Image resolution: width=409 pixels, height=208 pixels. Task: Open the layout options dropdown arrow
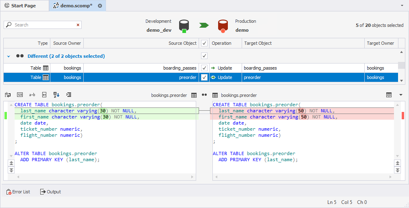coord(401,95)
